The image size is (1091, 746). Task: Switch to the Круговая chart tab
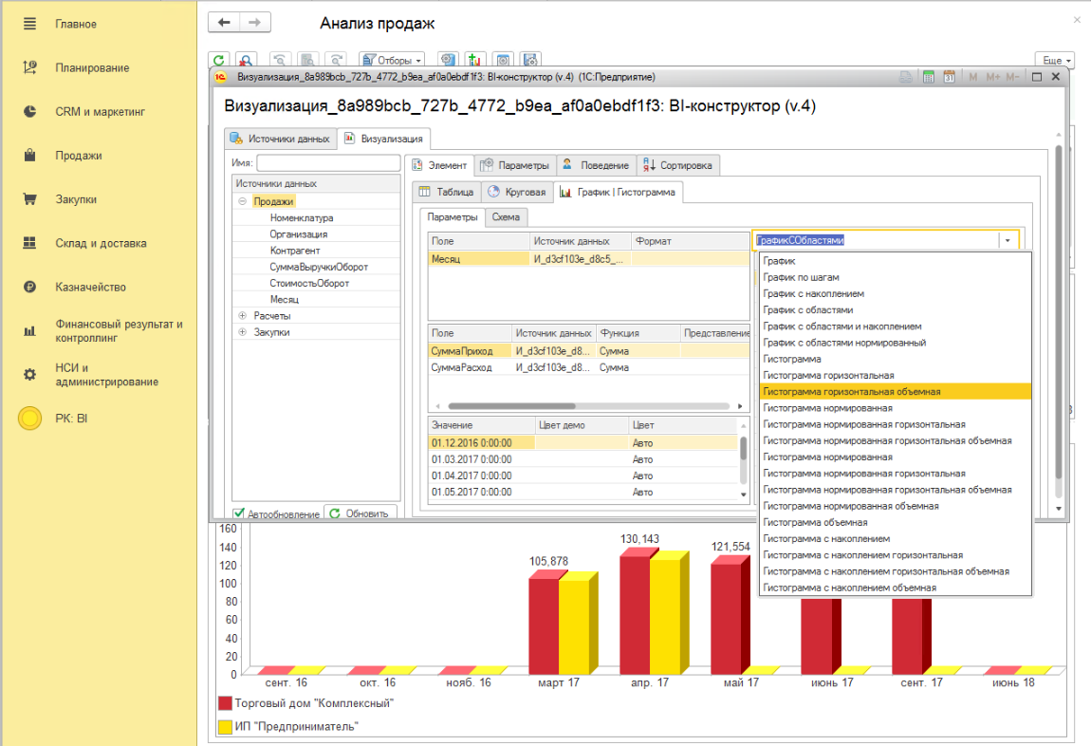tap(517, 192)
